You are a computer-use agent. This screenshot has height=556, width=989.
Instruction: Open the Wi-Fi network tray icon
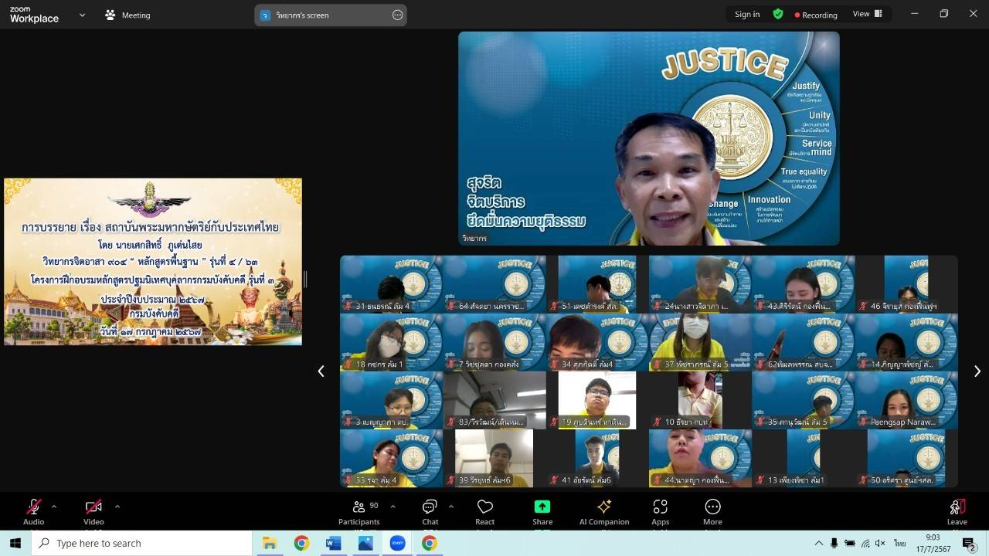(865, 543)
